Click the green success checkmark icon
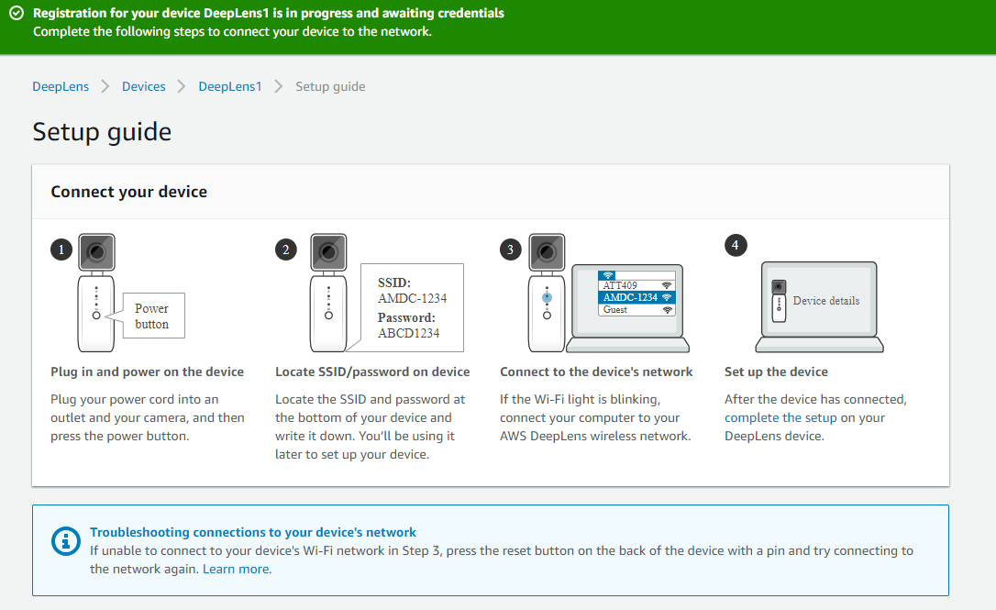Screen dimensions: 996x610 pos(16,14)
